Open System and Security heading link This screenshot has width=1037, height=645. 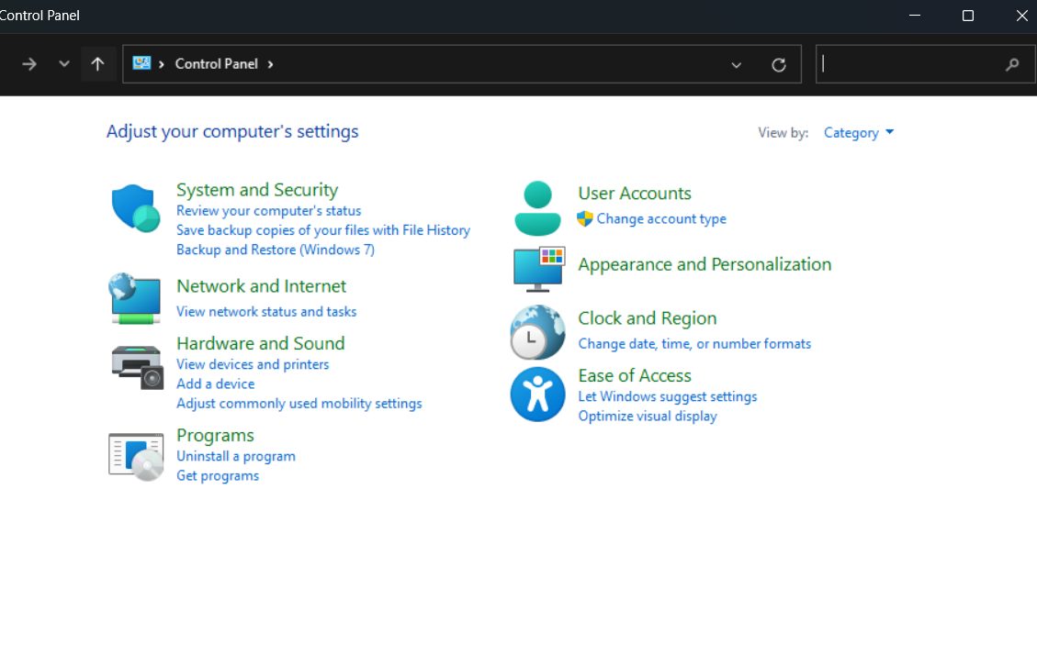(257, 190)
